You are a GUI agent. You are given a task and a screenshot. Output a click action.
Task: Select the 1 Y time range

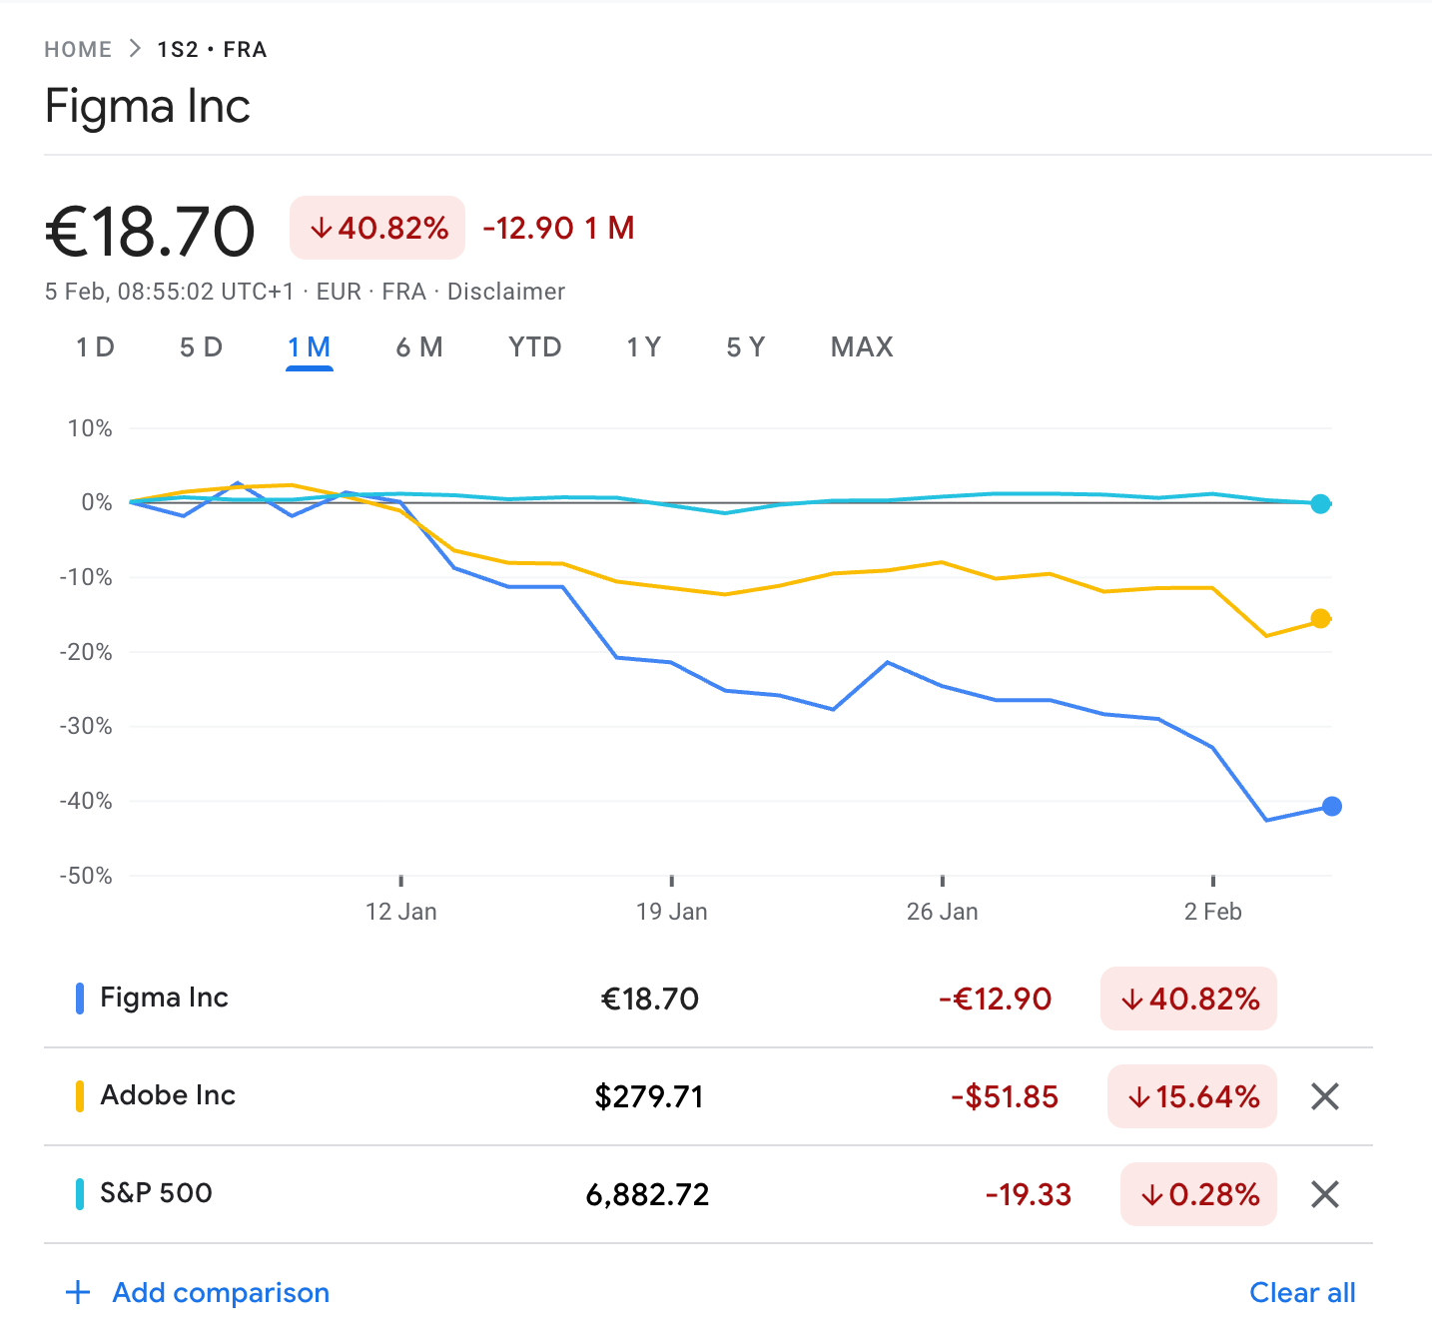click(643, 347)
